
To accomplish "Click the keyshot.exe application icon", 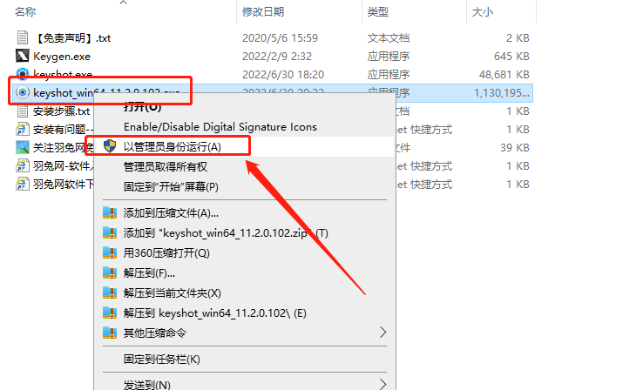I will tap(23, 74).
